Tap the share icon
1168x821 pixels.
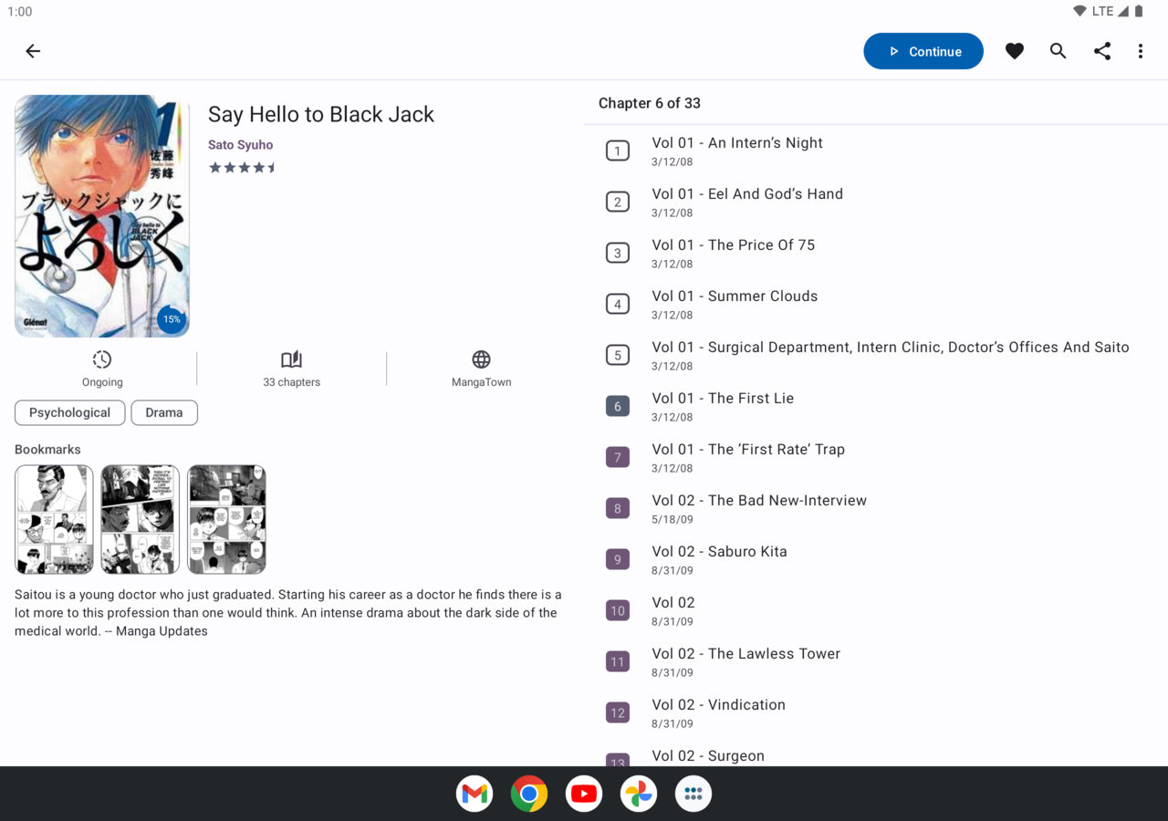click(1102, 51)
